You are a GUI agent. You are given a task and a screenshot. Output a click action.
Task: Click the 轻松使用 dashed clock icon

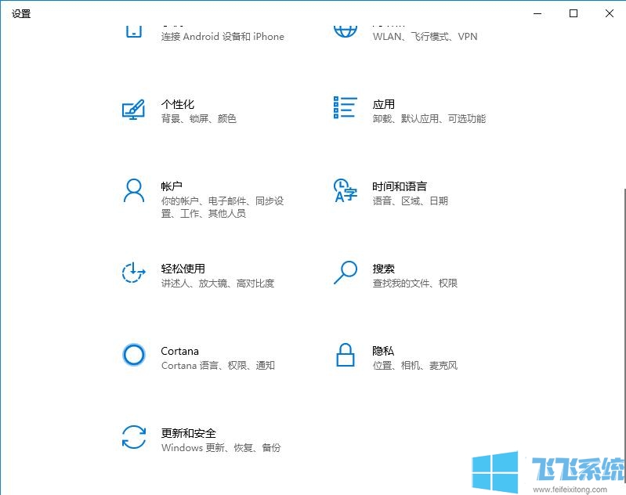click(134, 273)
